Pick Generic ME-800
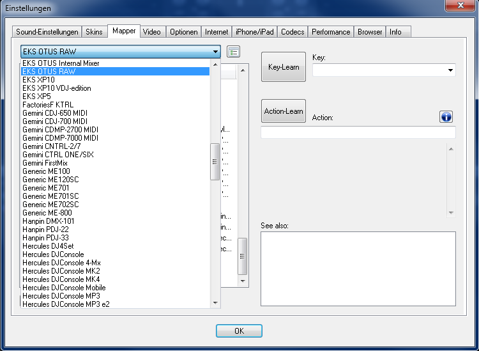This screenshot has height=351, width=479. click(x=116, y=212)
